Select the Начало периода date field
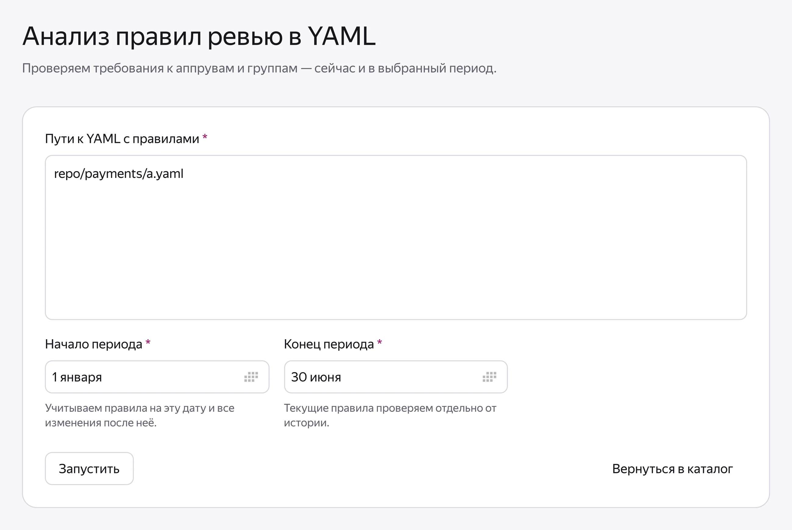The height and width of the screenshot is (530, 792). tap(157, 377)
